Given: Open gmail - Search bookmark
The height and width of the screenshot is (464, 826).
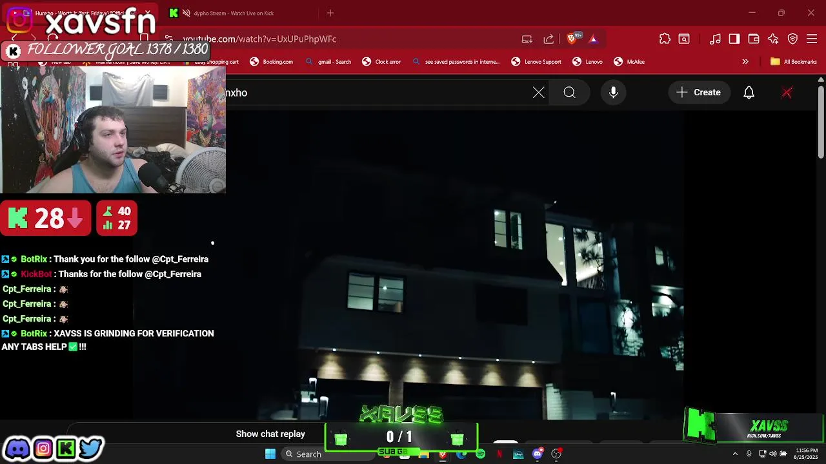Looking at the screenshot, I should pyautogui.click(x=328, y=62).
